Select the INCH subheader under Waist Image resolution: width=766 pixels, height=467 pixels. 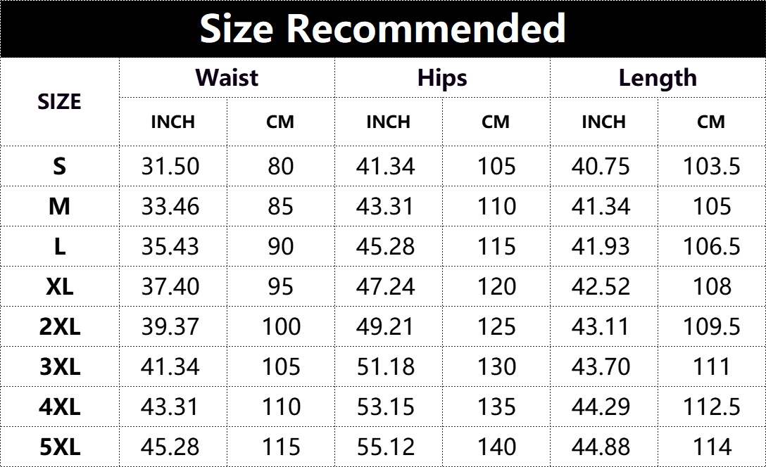tap(172, 122)
